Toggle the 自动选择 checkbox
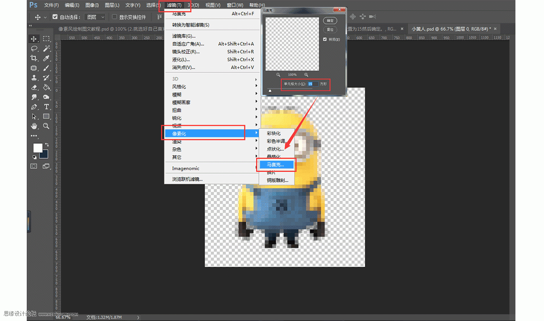Viewport: 544px width, 321px height. click(x=55, y=17)
